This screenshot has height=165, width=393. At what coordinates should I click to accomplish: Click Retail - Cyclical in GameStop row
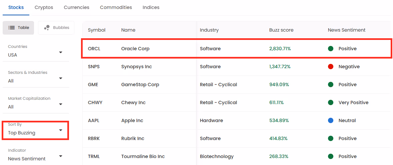[218, 85]
